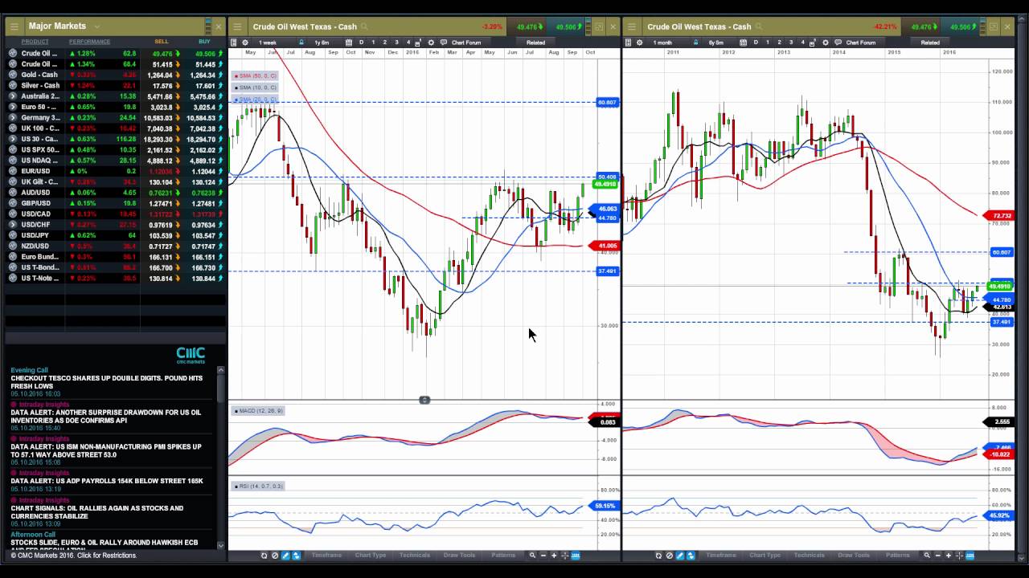The width and height of the screenshot is (1029, 578).
Task: Open Patterns menu in left chart bottom bar
Action: [x=503, y=555]
